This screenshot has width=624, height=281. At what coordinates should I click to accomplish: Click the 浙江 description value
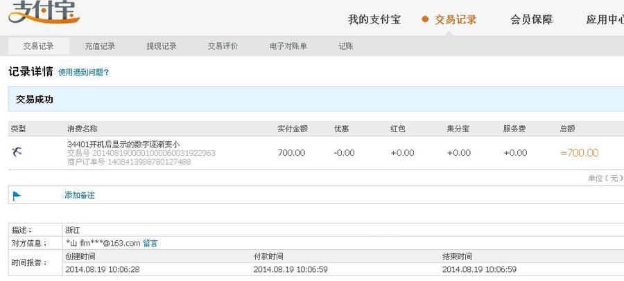(x=73, y=230)
